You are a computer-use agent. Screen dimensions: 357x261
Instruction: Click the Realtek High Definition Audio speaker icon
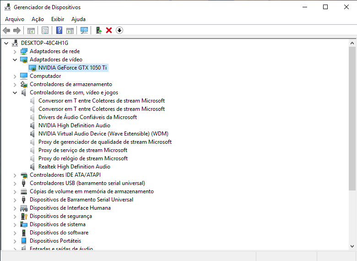[32, 167]
